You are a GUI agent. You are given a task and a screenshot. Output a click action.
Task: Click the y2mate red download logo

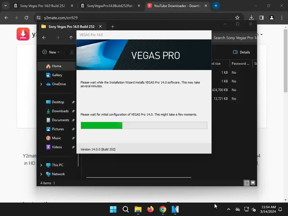click(23, 34)
